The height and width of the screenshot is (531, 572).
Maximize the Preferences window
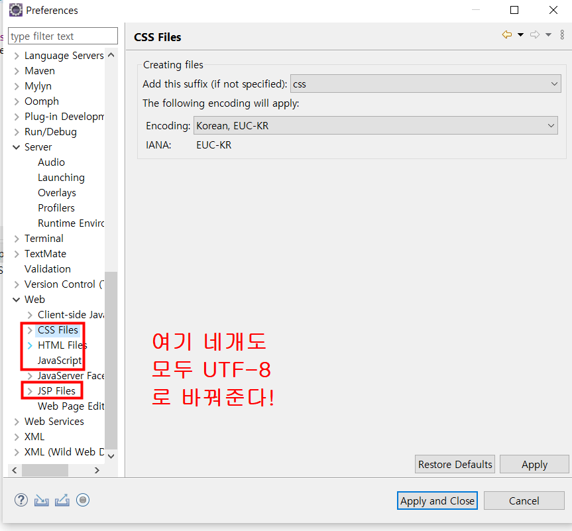(x=514, y=10)
